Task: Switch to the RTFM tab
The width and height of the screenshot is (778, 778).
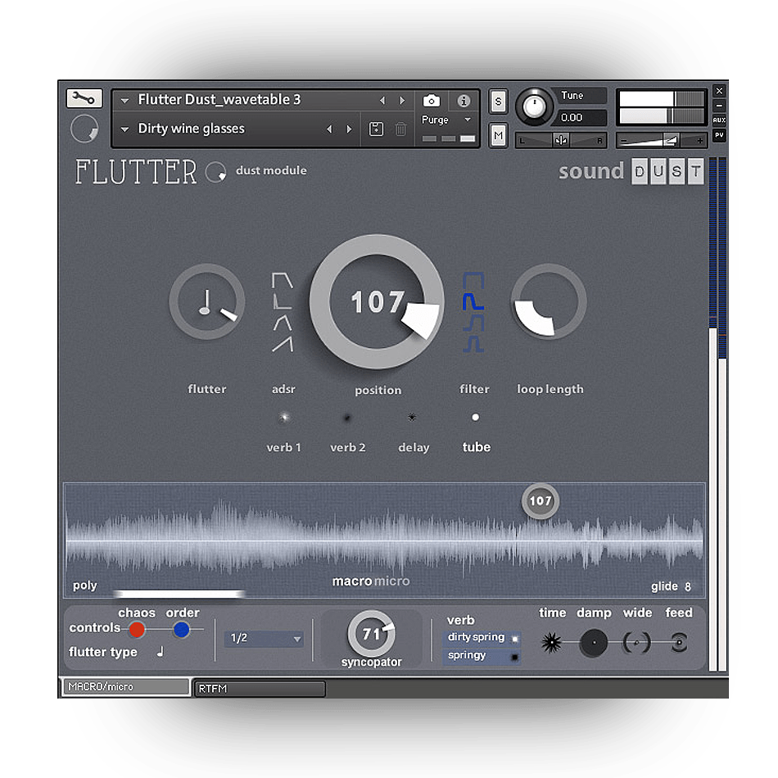Action: point(260,689)
